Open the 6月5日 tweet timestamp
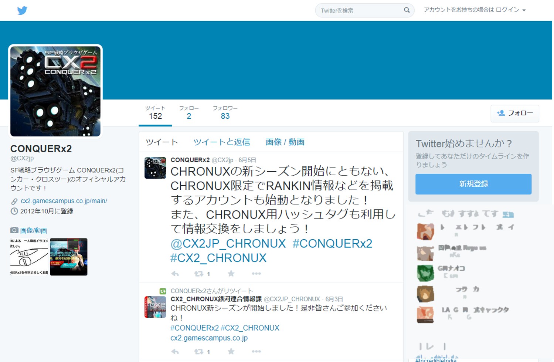Image resolution: width=554 pixels, height=362 pixels. pos(247,160)
